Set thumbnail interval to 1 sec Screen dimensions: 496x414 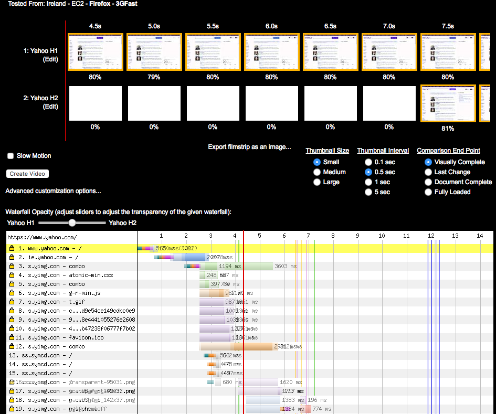pyautogui.click(x=368, y=182)
